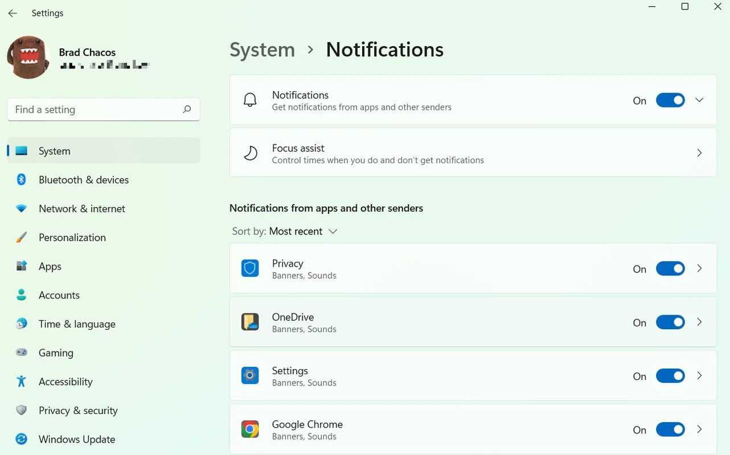
Task: Click the System breadcrumb link
Action: pos(262,49)
